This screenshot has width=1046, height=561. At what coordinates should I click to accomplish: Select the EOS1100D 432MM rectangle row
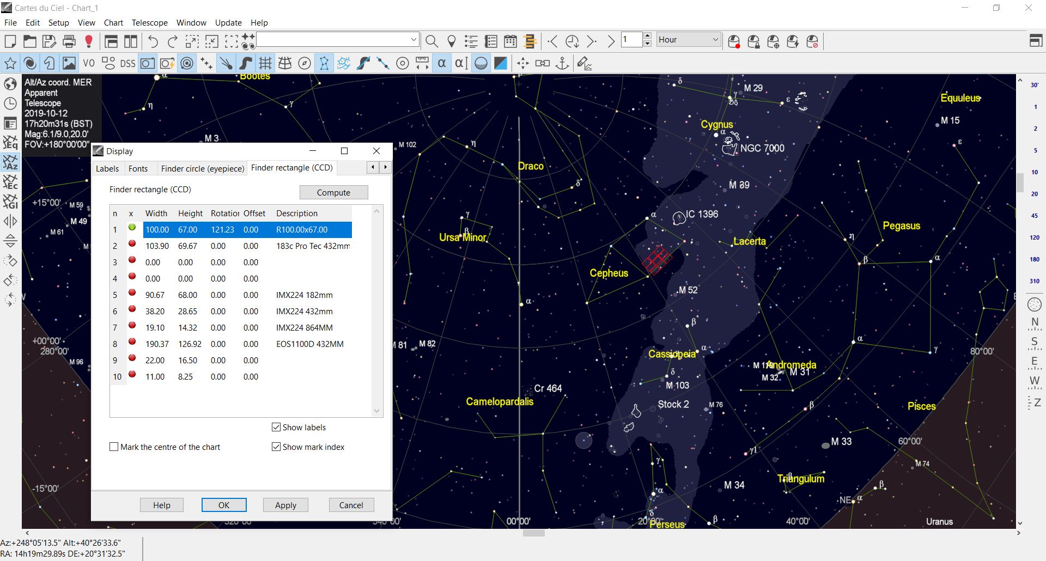pos(309,344)
